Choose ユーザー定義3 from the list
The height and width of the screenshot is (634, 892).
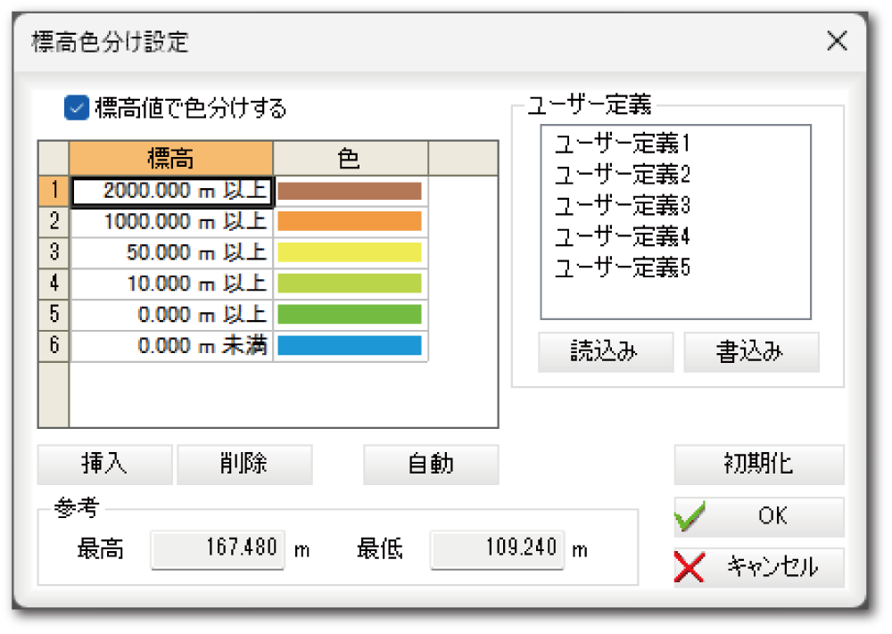(623, 205)
